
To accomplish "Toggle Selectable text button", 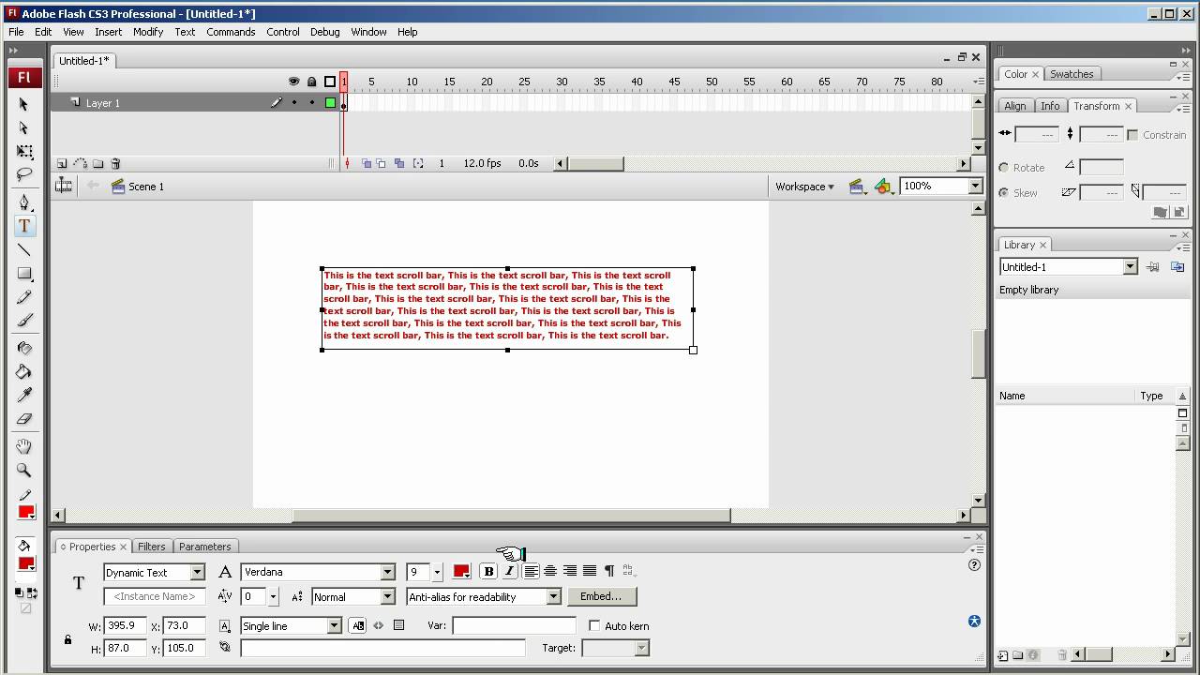I will [x=357, y=625].
